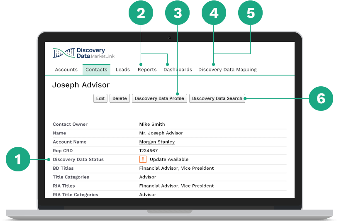This screenshot has height=222, width=339.
Task: Click the green number 2 callout badge
Action: click(141, 13)
